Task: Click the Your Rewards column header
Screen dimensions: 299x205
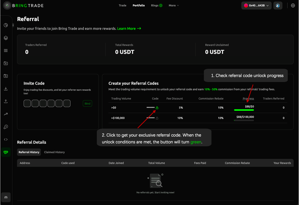Action: point(282,163)
